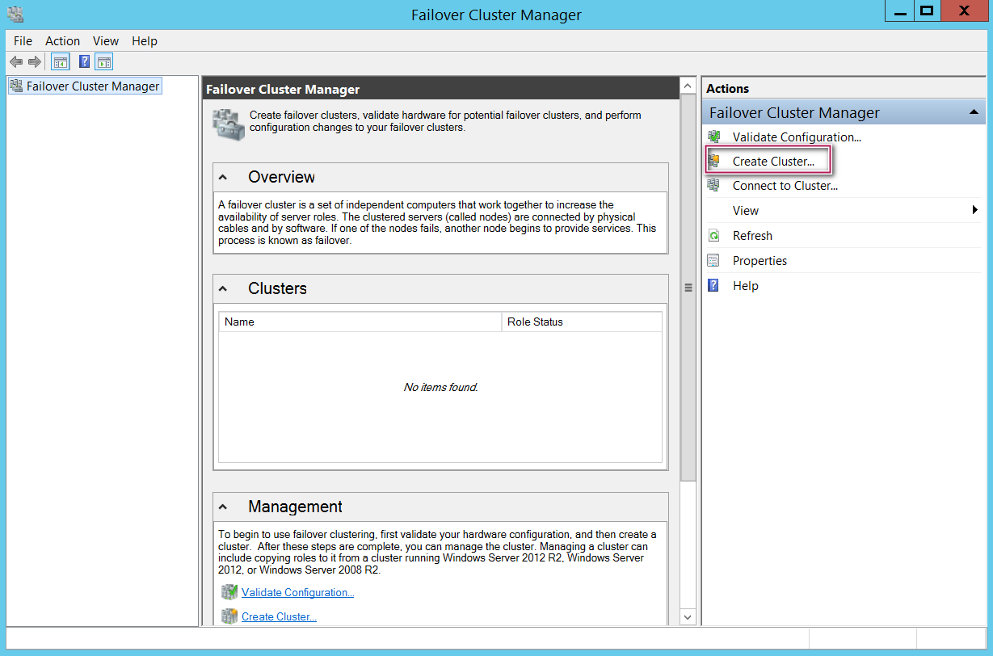
Task: Click Validate Configuration... in the Actions pane
Action: (797, 137)
